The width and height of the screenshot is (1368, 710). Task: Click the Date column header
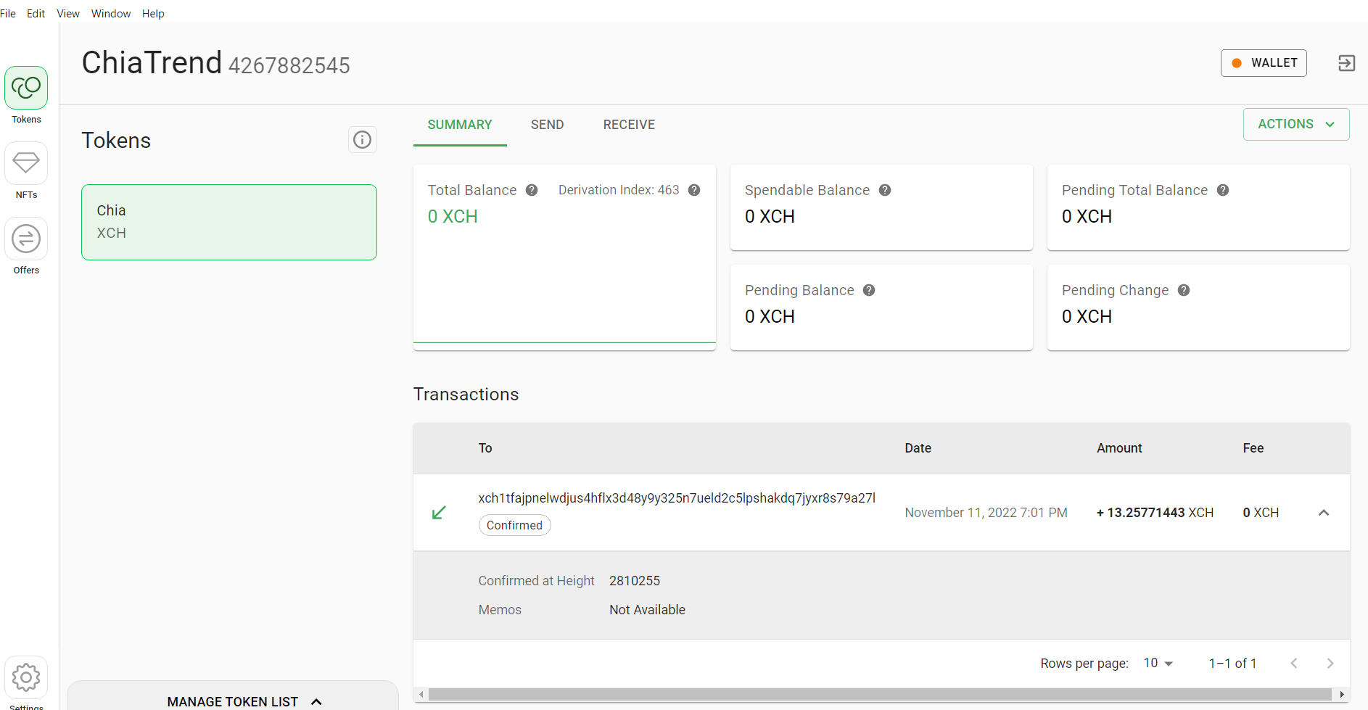918,448
